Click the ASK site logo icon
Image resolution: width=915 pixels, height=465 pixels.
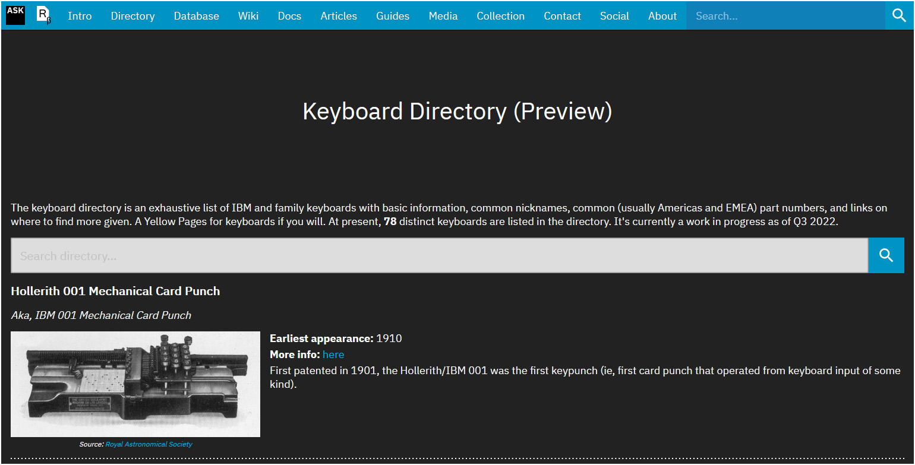15,15
